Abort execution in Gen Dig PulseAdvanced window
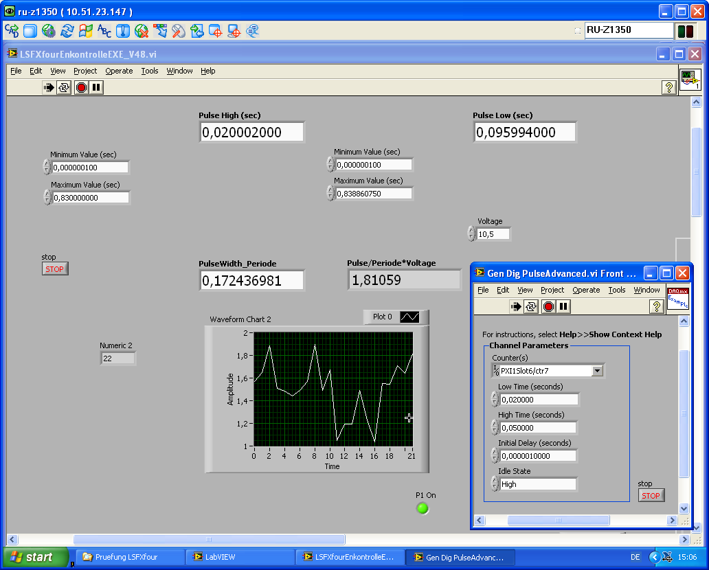 click(x=548, y=306)
